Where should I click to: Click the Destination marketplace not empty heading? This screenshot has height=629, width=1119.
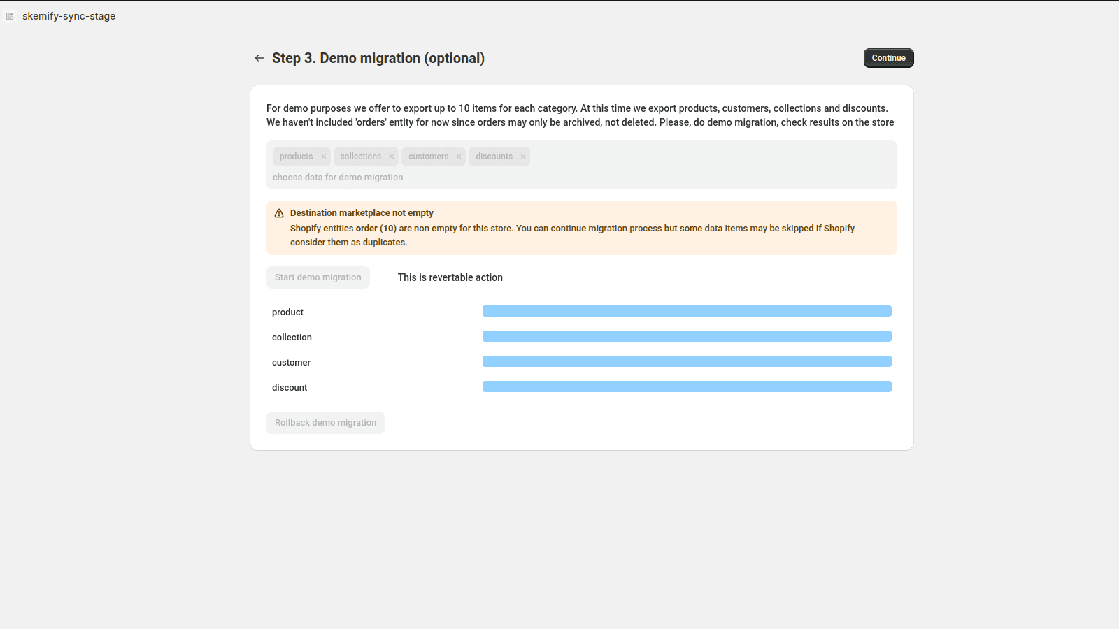(362, 213)
